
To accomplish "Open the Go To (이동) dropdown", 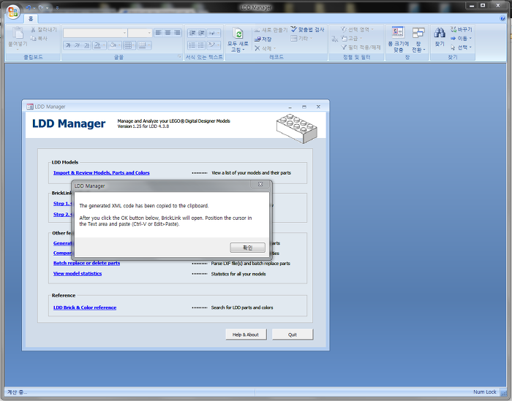I will coord(461,39).
